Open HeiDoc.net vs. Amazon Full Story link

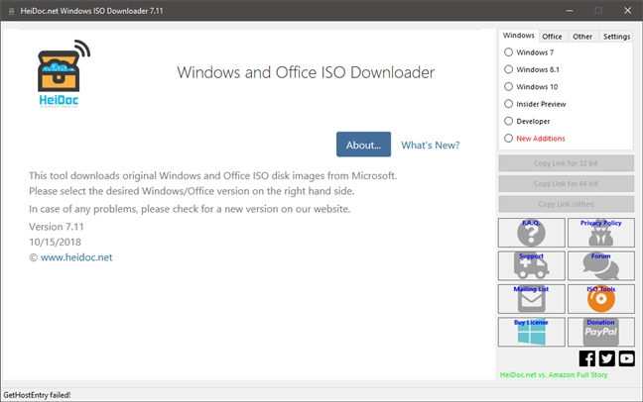point(554,374)
